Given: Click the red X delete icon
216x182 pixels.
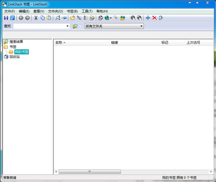Looking at the screenshot, I should click(x=154, y=18).
